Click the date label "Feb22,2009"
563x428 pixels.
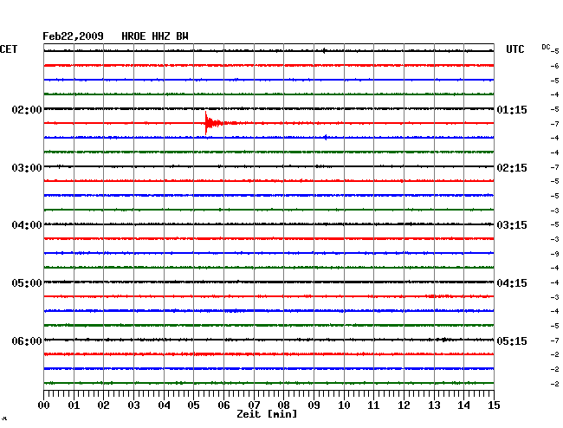(73, 36)
